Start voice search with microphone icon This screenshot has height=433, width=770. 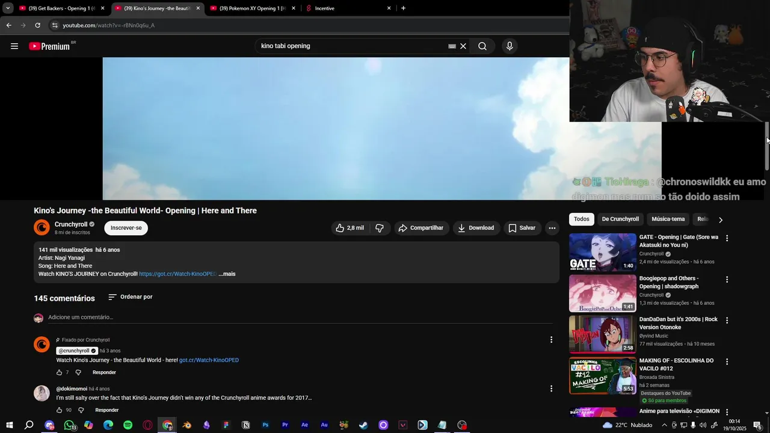tap(510, 46)
